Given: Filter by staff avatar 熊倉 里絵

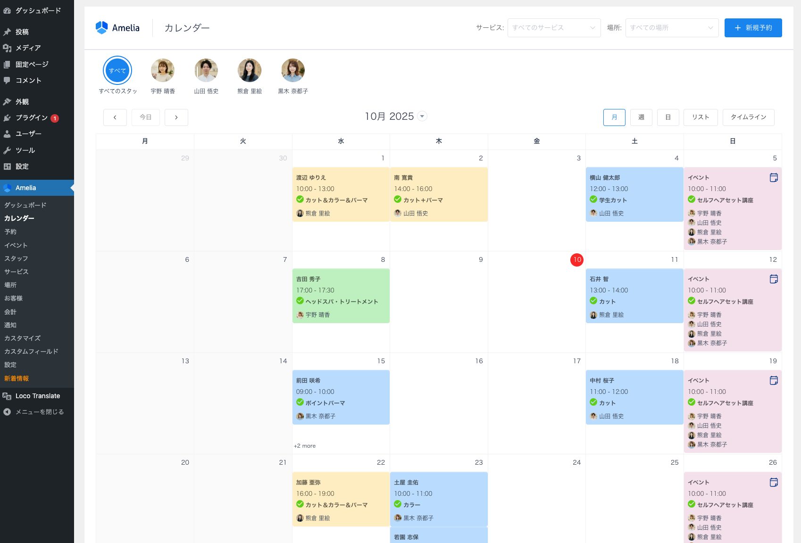Looking at the screenshot, I should [x=250, y=70].
